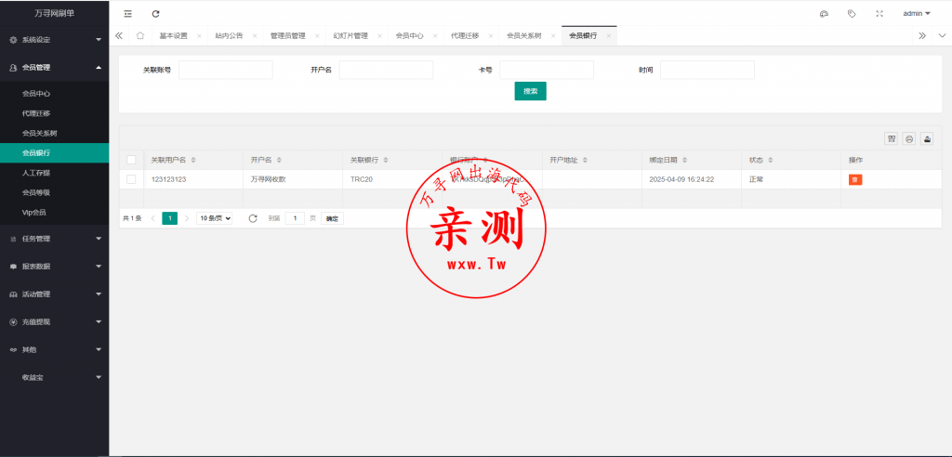The height and width of the screenshot is (457, 952).
Task: Enter fullscreen with the expand icon
Action: pos(879,13)
